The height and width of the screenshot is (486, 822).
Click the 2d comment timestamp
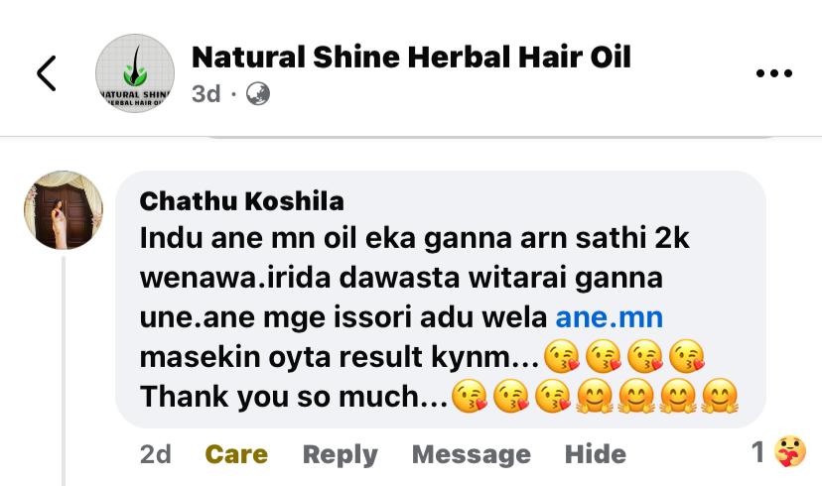(156, 454)
